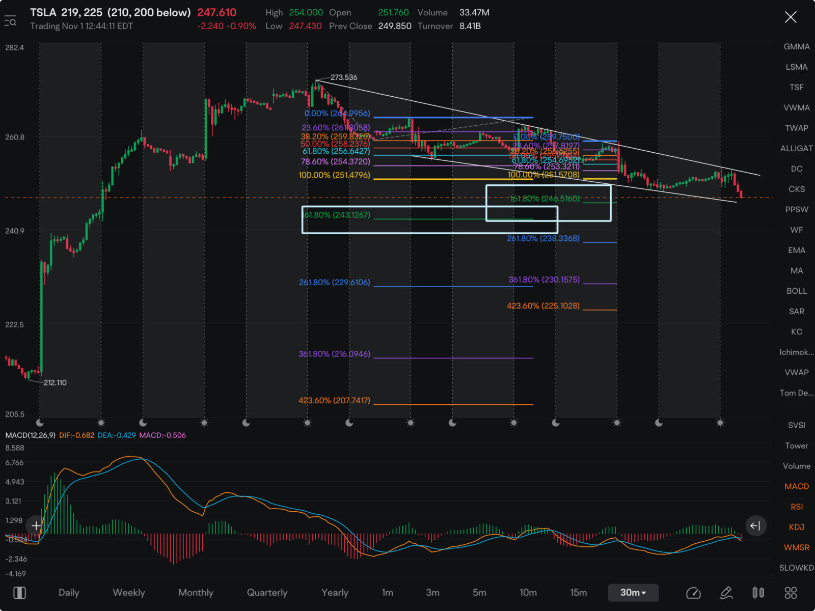
Task: Select the 423.60% (225.1028) Fibonacci label
Action: tap(543, 306)
